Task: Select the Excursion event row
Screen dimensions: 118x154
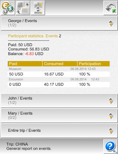Action: [x=59, y=79]
